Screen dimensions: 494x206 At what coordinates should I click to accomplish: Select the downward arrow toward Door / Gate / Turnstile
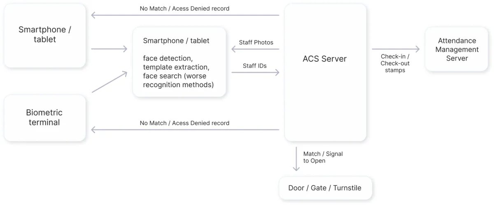coord(296,159)
